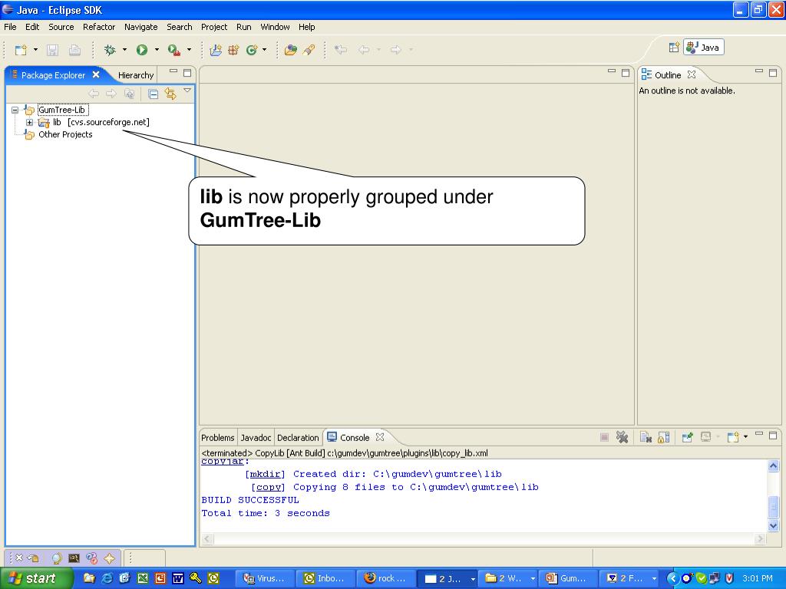
Task: Open the Firefox 'rock' taskbar button
Action: click(385, 578)
